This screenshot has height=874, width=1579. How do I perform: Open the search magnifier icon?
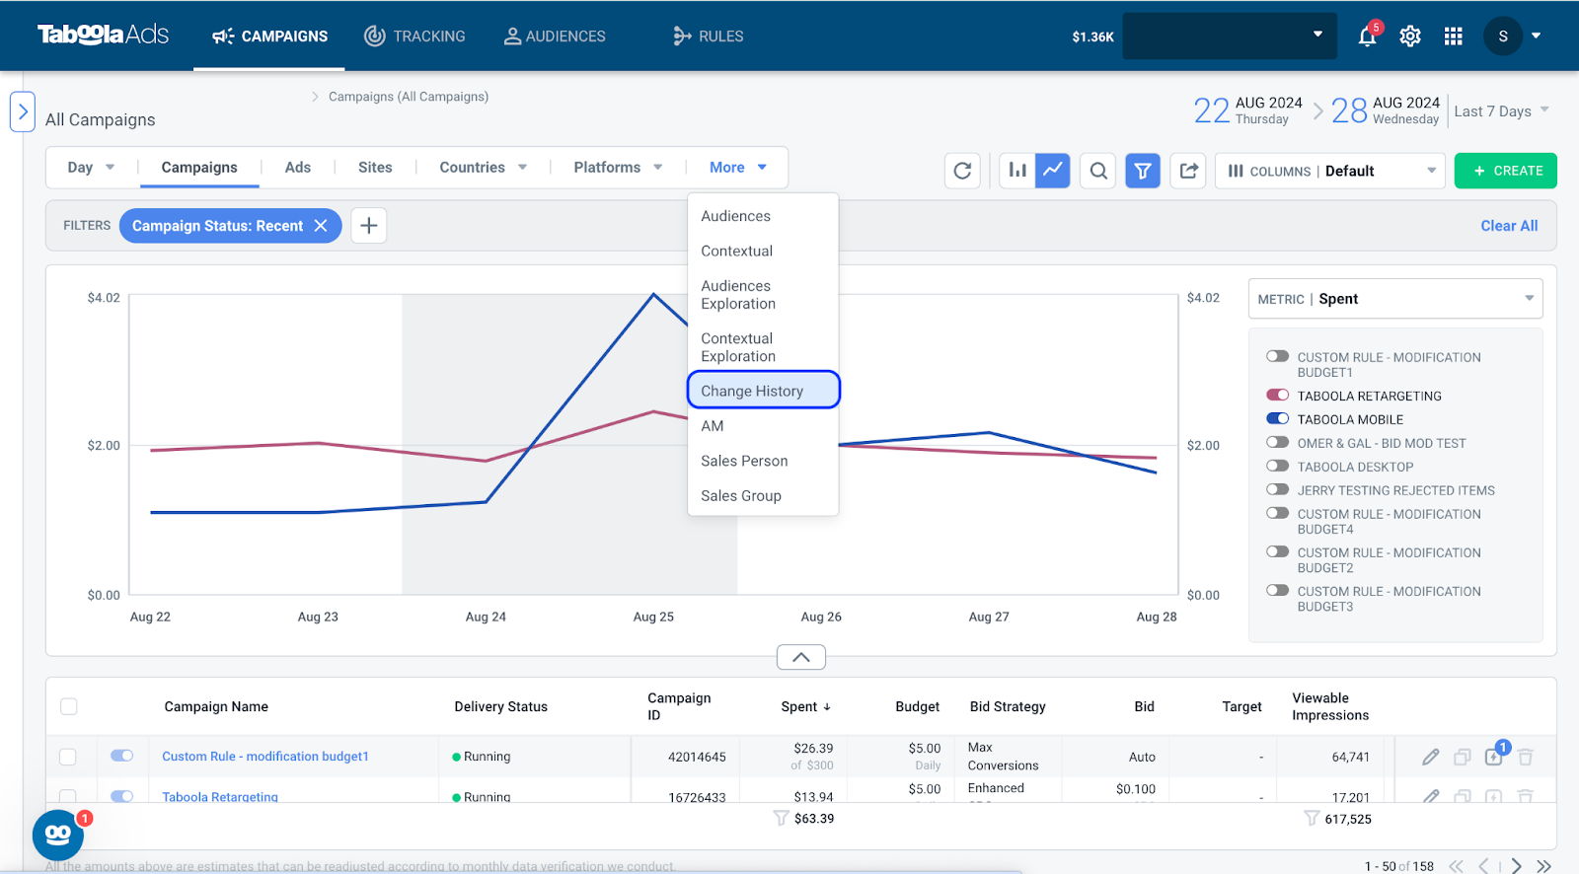click(1098, 171)
